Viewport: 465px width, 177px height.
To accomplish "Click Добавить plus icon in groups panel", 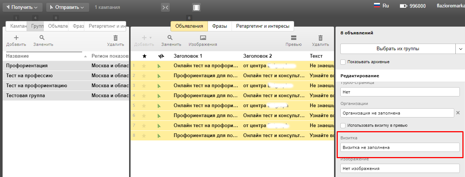I will pyautogui.click(x=16, y=38).
